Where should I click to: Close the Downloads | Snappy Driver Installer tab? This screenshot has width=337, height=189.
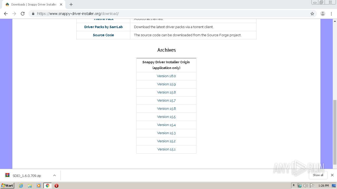[61, 4]
